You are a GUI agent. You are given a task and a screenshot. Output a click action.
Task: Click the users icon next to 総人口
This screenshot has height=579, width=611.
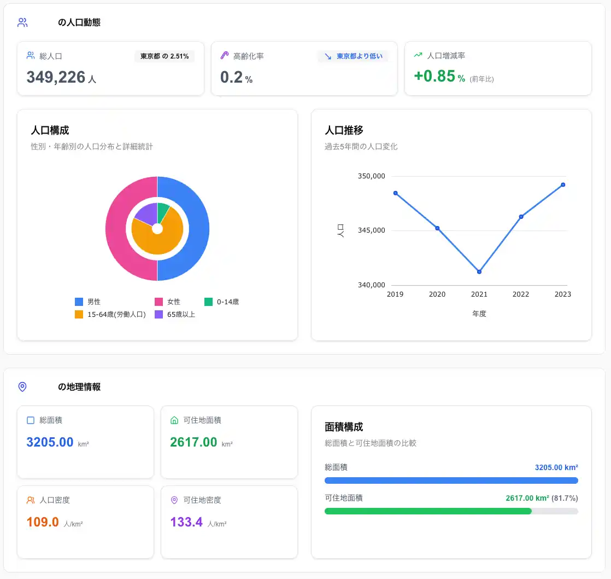tap(31, 56)
